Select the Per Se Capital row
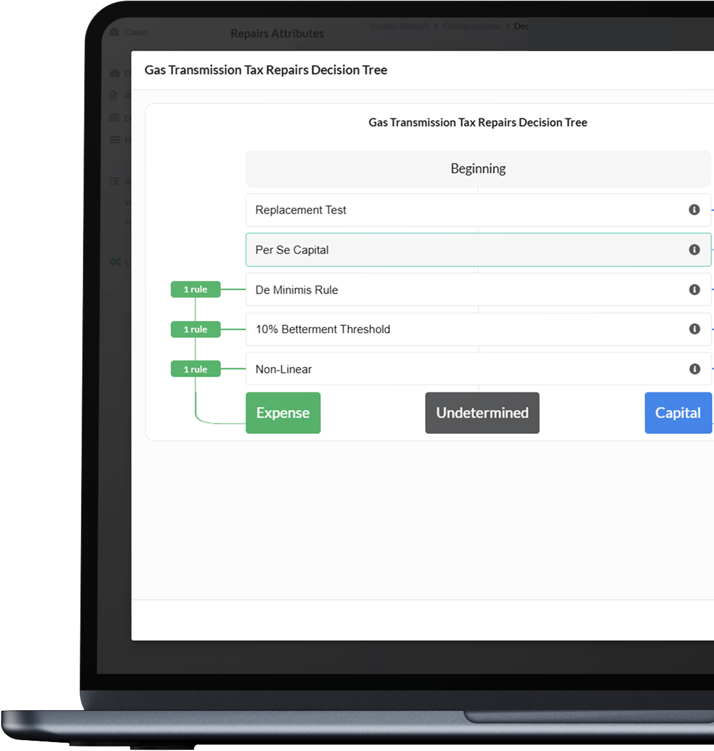714x751 pixels. pyautogui.click(x=479, y=249)
